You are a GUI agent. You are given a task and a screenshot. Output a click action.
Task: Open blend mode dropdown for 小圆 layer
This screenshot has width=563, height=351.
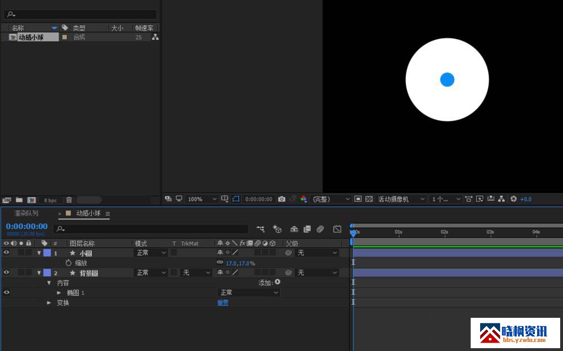click(151, 253)
